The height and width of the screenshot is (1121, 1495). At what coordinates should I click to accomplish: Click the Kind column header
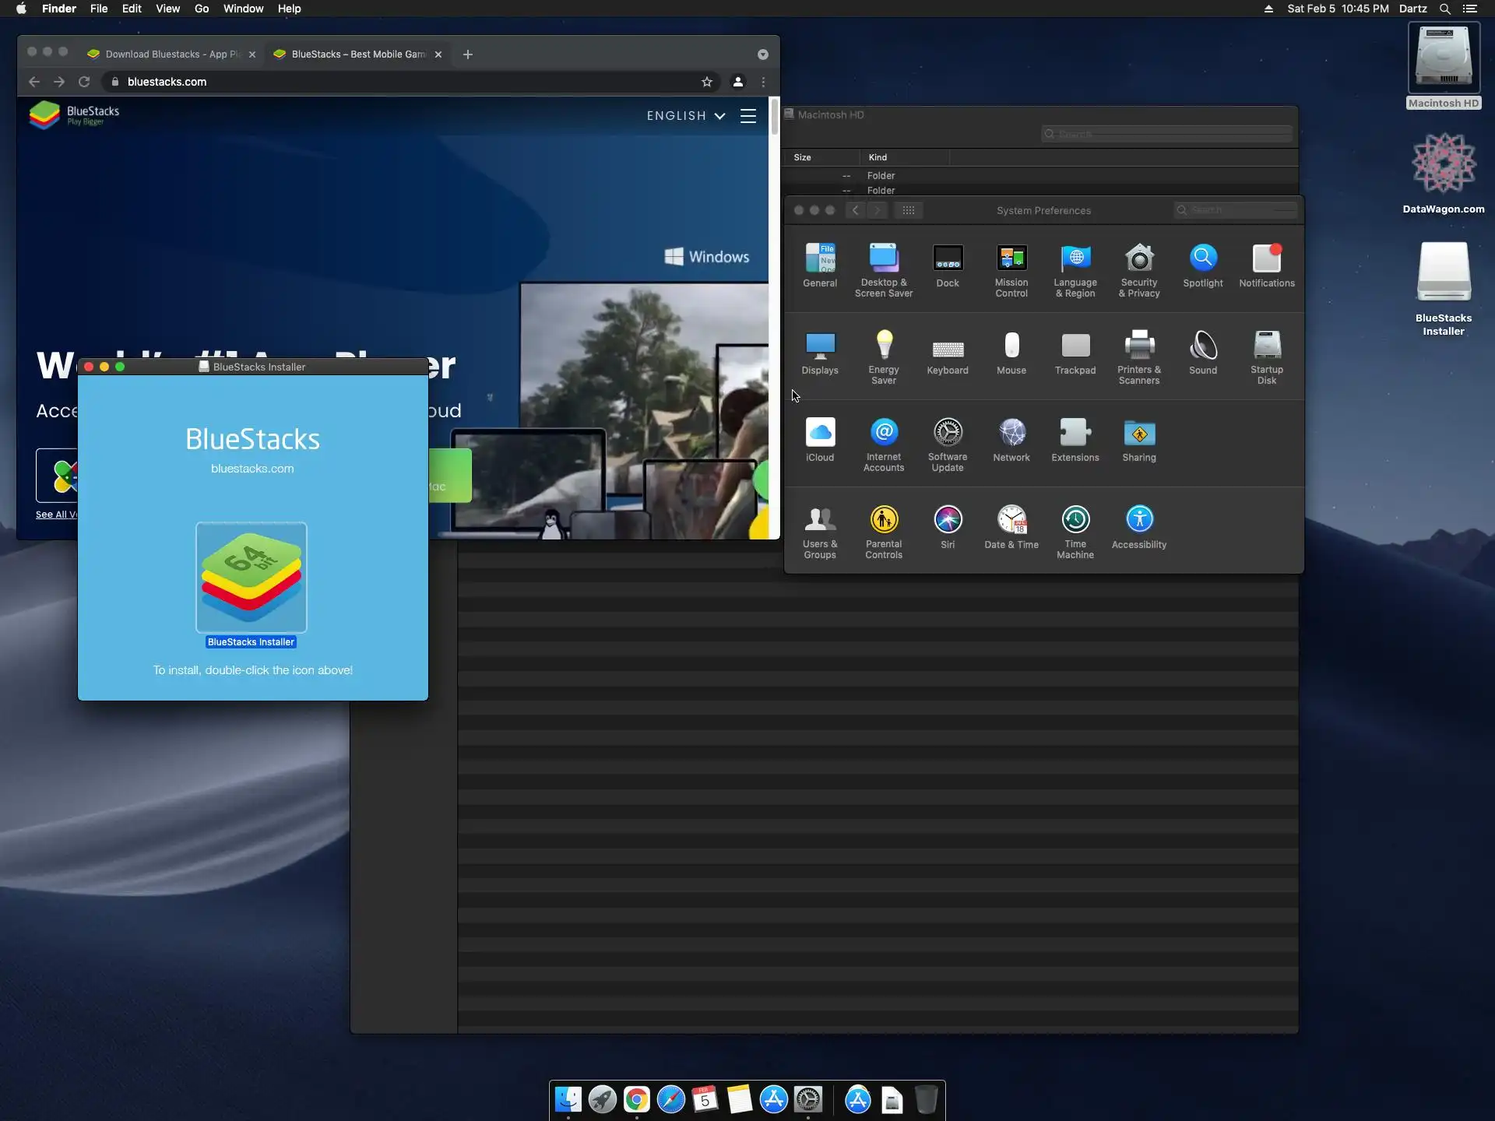878,157
